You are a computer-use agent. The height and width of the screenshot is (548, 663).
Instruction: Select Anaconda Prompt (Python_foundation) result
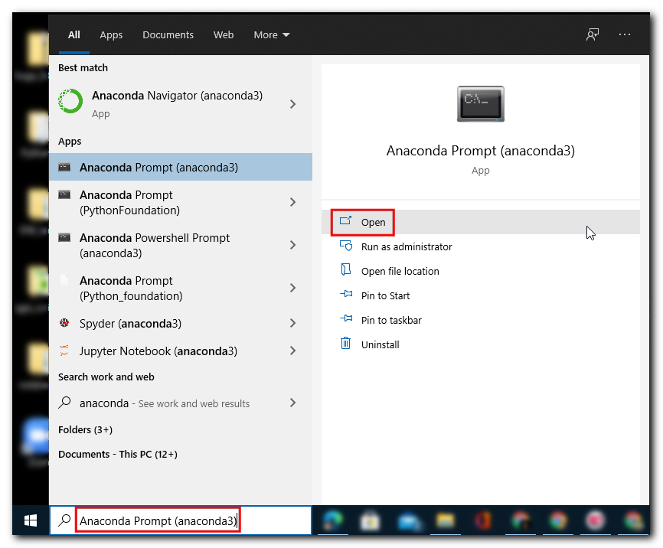181,288
